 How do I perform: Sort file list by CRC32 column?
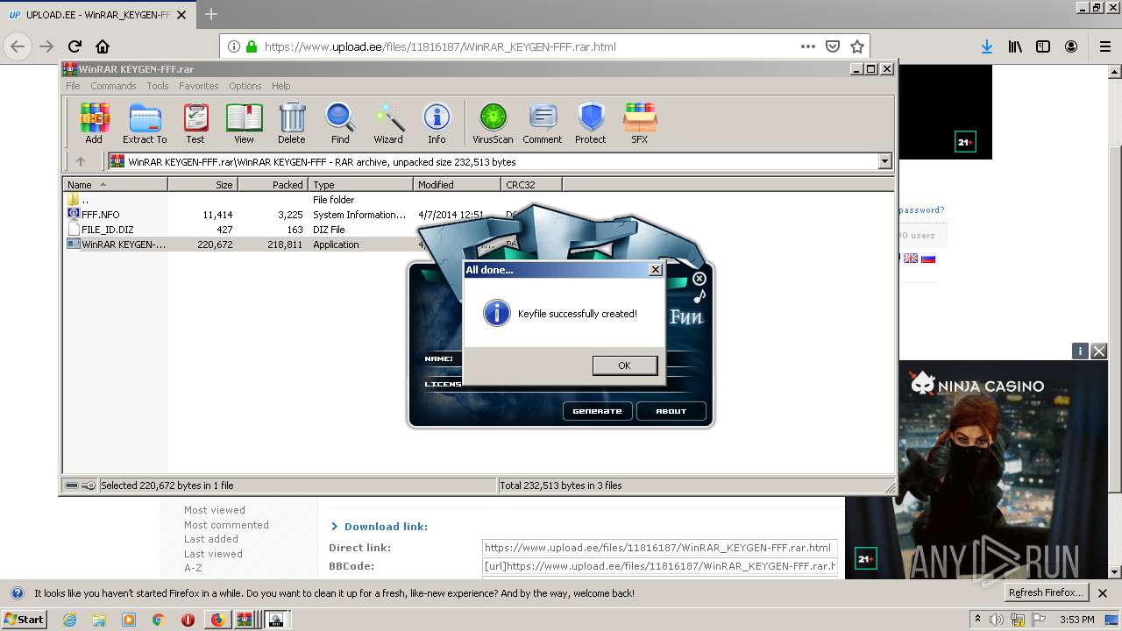[531, 184]
